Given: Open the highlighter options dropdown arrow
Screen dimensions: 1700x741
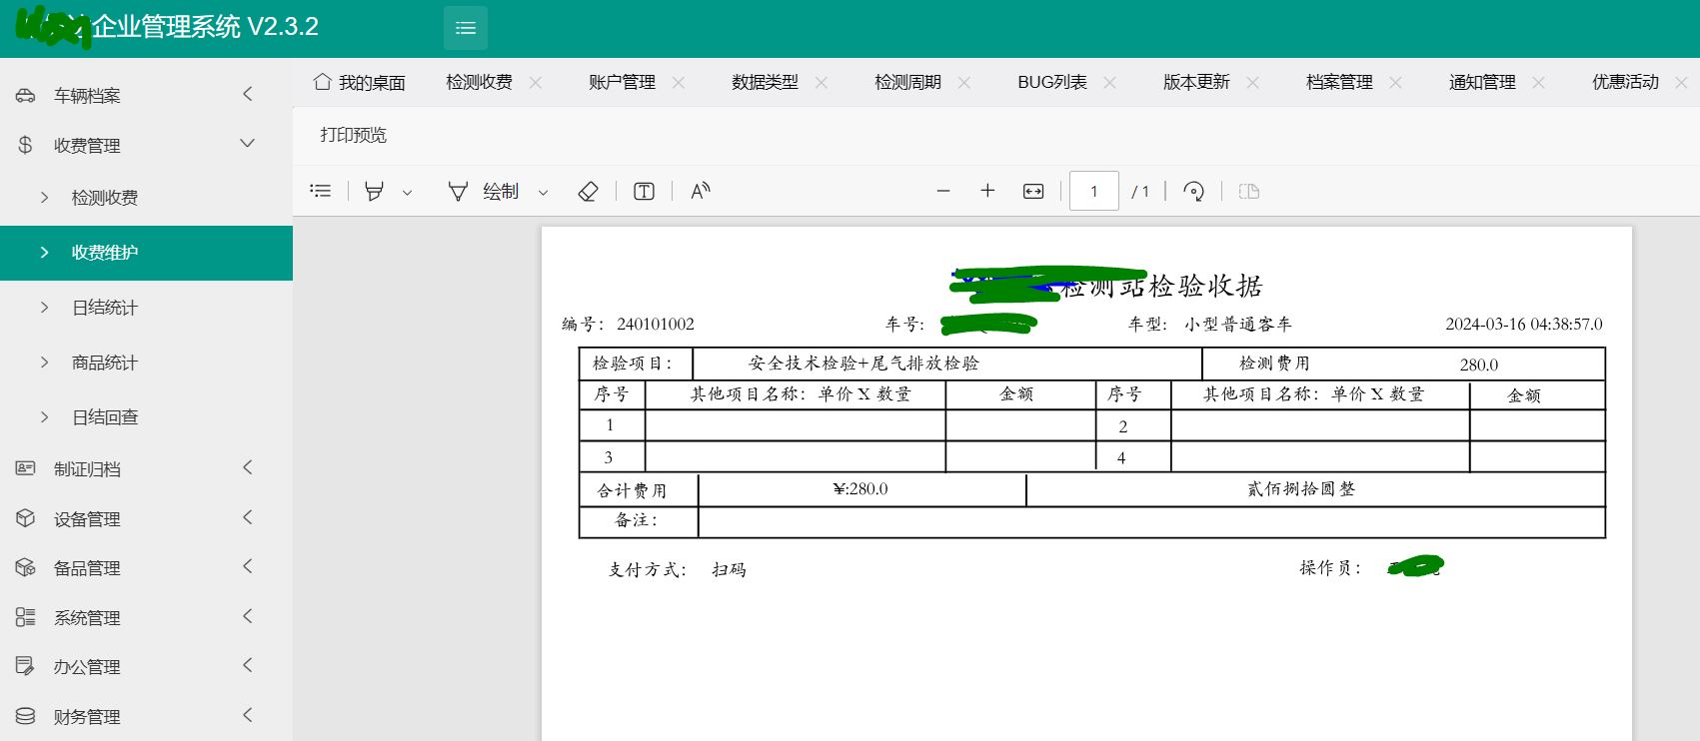Looking at the screenshot, I should pos(407,192).
